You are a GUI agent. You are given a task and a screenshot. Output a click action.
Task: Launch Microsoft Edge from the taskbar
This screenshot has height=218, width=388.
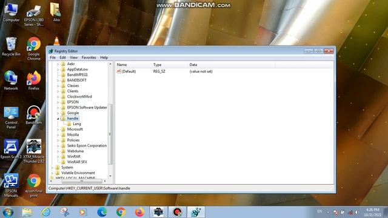(102, 212)
